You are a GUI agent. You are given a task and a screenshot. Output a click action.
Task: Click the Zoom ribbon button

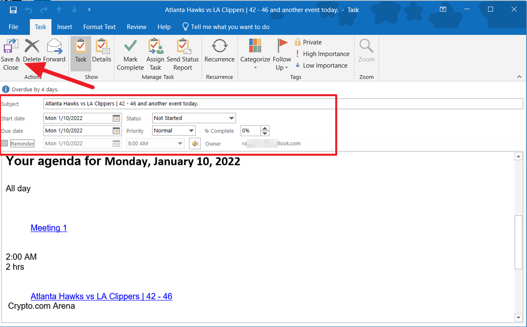[x=366, y=51]
